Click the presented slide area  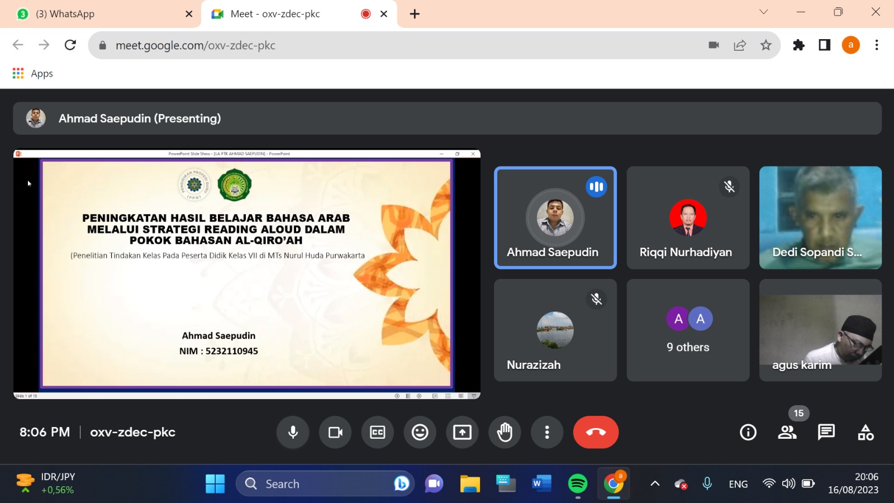[247, 274]
